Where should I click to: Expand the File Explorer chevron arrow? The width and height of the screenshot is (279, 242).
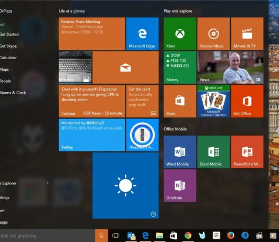pyautogui.click(x=48, y=183)
